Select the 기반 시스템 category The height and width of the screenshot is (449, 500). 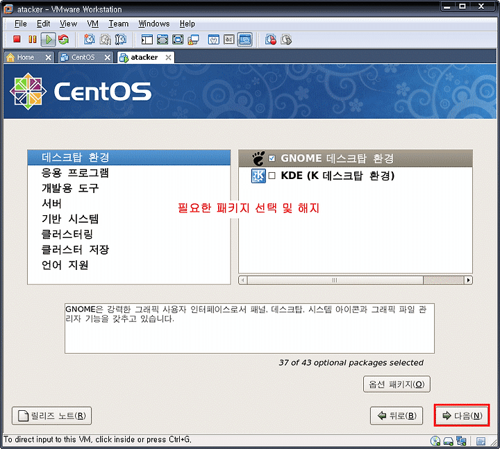[x=129, y=219]
